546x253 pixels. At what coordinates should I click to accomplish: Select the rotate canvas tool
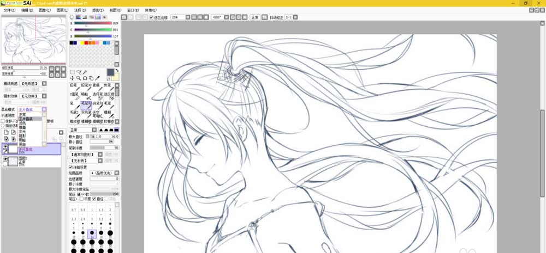85,78
